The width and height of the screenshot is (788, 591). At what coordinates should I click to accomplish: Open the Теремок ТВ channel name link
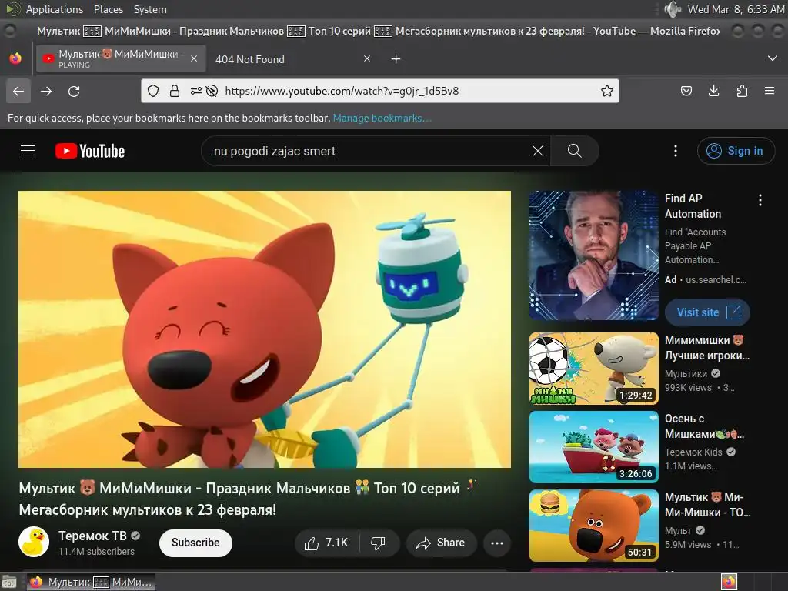pos(92,536)
